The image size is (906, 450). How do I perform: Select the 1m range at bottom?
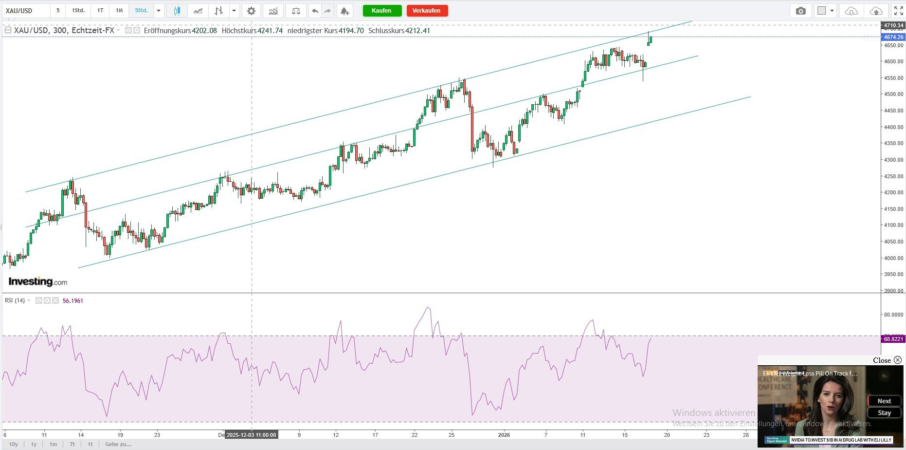tap(53, 444)
